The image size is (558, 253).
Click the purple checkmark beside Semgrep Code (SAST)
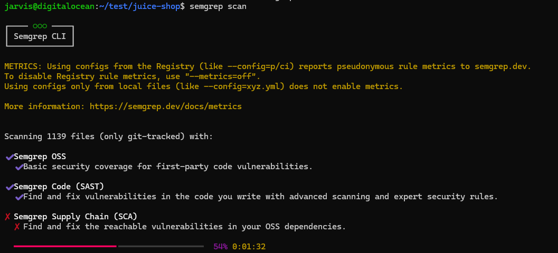(x=10, y=187)
